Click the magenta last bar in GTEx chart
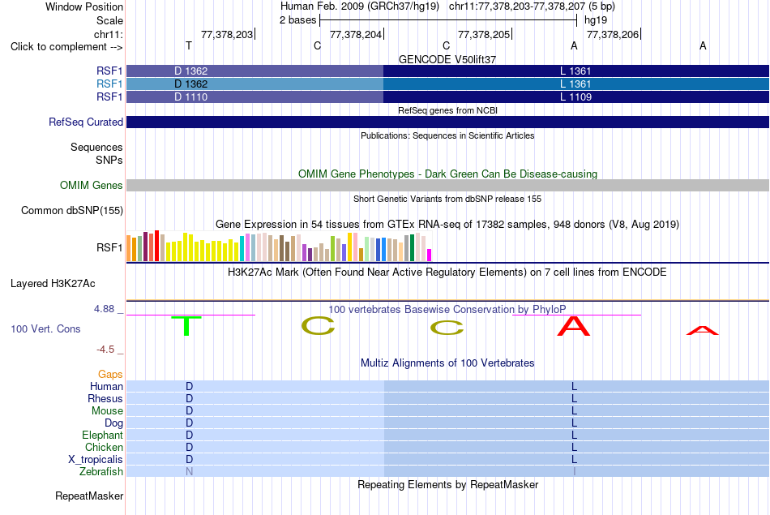The width and height of the screenshot is (770, 515). (x=430, y=255)
